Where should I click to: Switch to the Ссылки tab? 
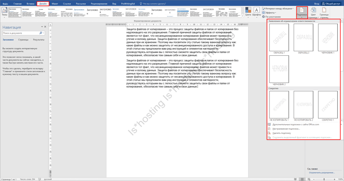tap(67, 4)
